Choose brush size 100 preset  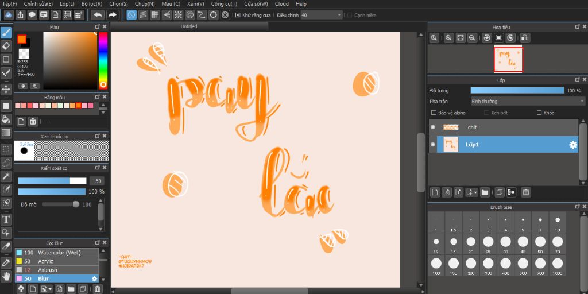(436, 266)
